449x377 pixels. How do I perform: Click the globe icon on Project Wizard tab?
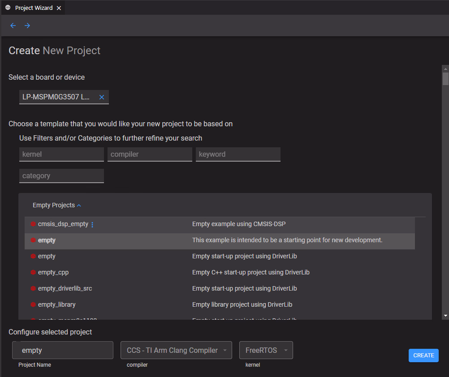coord(8,8)
